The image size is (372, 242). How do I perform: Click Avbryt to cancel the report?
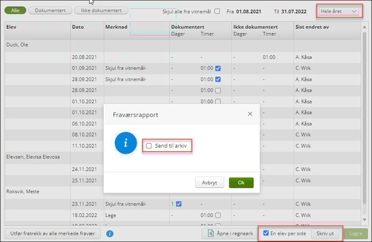coord(210,183)
